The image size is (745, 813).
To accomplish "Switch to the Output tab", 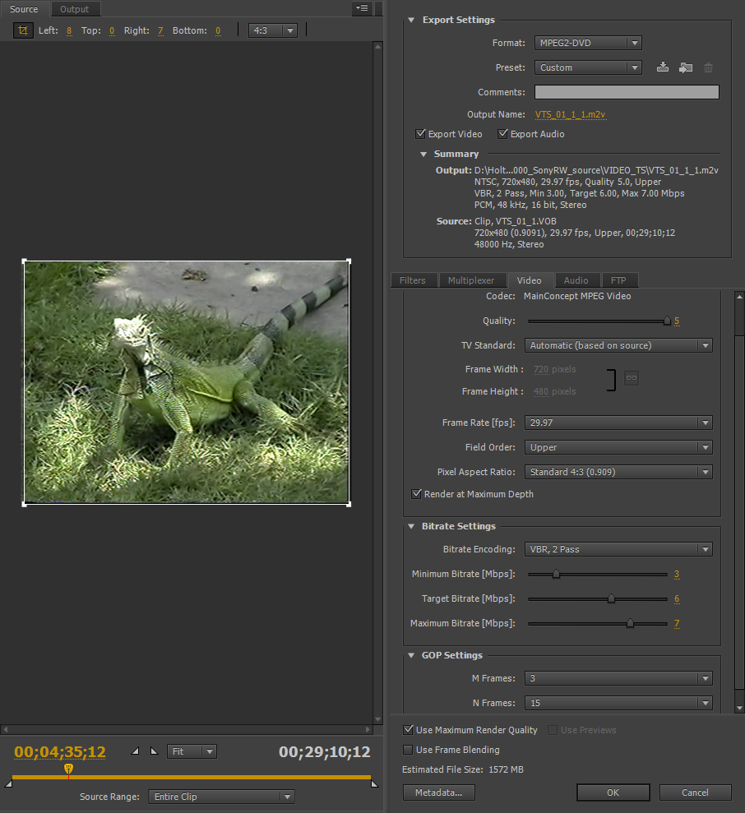I will [x=75, y=9].
